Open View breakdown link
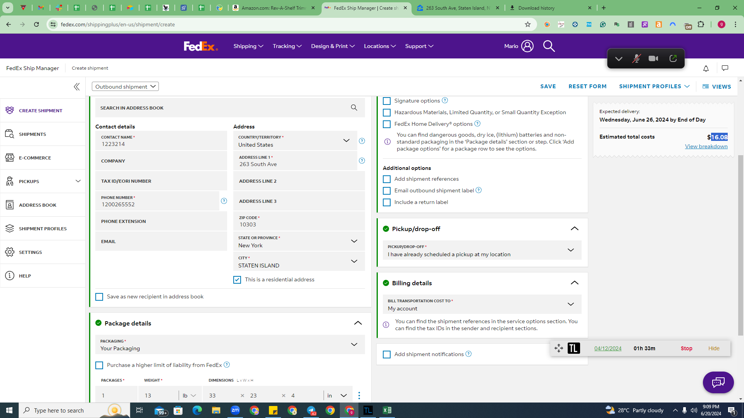This screenshot has height=418, width=744. pos(706,146)
